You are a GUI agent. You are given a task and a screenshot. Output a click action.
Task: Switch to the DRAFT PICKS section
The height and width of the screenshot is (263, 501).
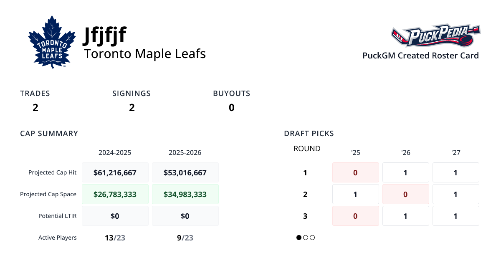(x=309, y=133)
